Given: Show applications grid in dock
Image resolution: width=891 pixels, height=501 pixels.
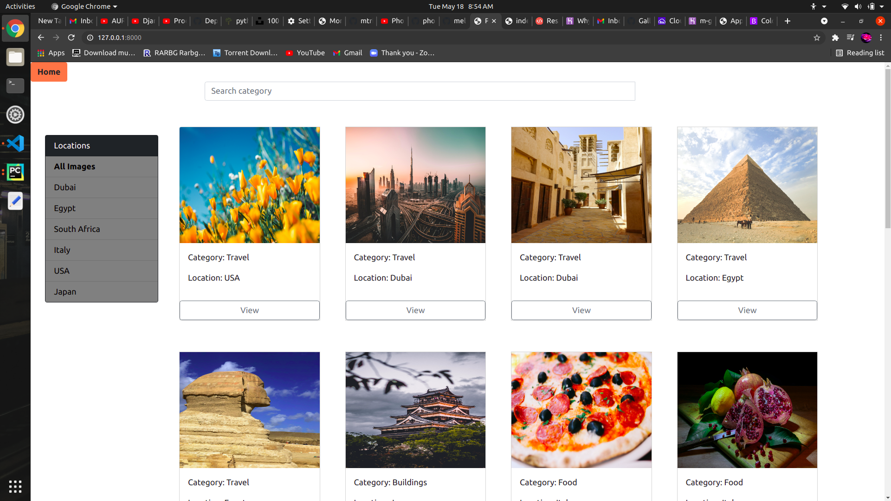Looking at the screenshot, I should (15, 486).
